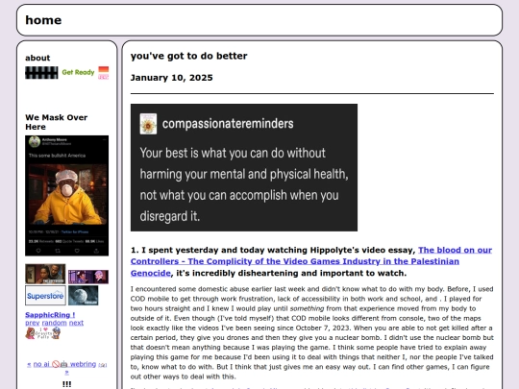Open the SapphicRing ! link
Viewport: 519px width, 389px height.
point(50,315)
